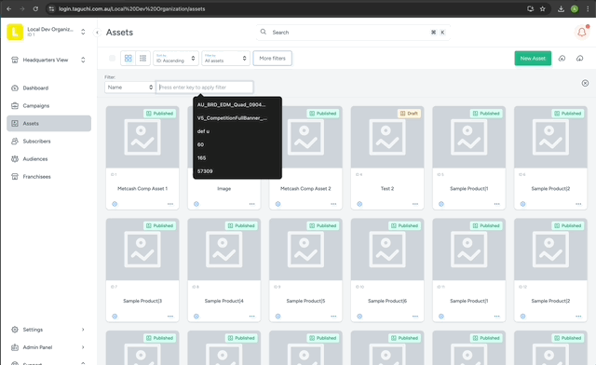Screen dimensions: 596x365
Task: Close the filter row with X icon
Action: click(585, 83)
